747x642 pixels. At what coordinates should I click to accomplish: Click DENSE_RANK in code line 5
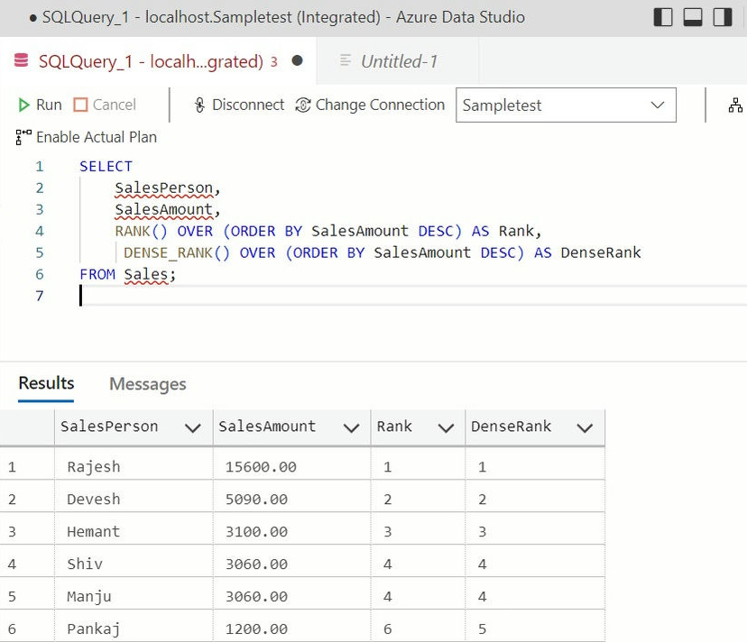click(168, 252)
